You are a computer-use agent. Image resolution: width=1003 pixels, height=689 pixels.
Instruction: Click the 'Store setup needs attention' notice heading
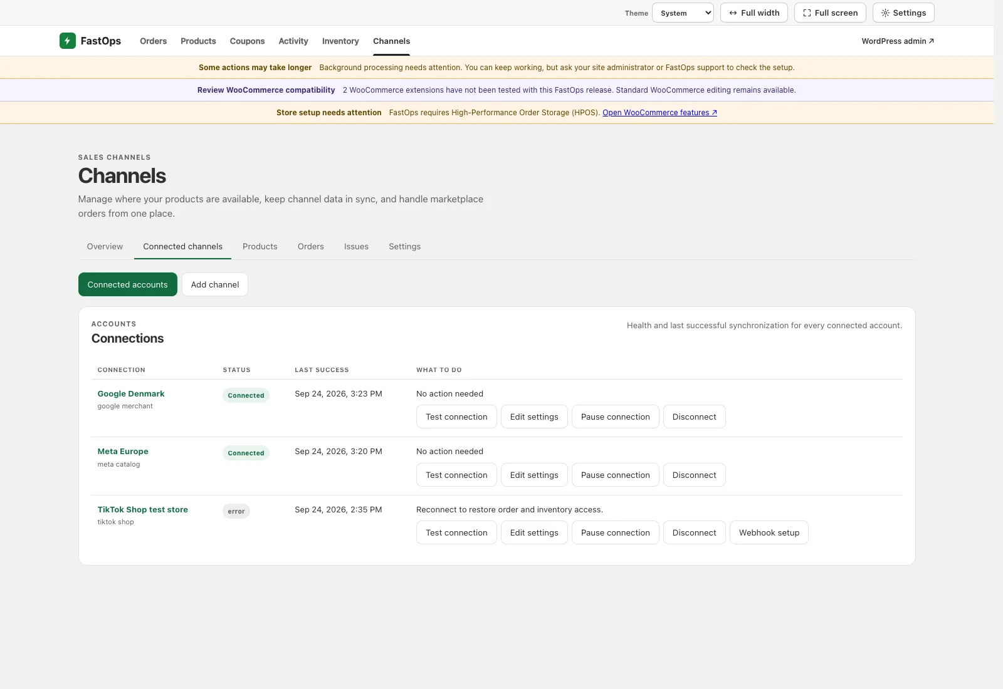point(329,113)
